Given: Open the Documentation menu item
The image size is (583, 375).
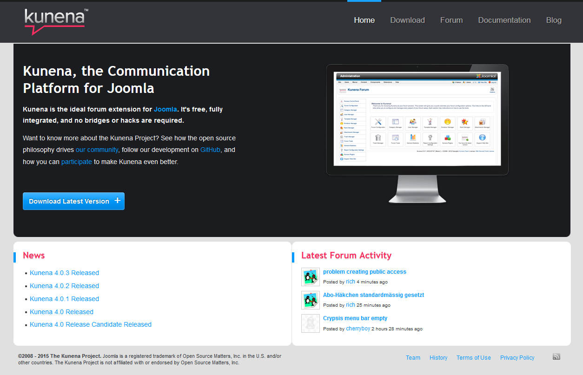Looking at the screenshot, I should (504, 20).
